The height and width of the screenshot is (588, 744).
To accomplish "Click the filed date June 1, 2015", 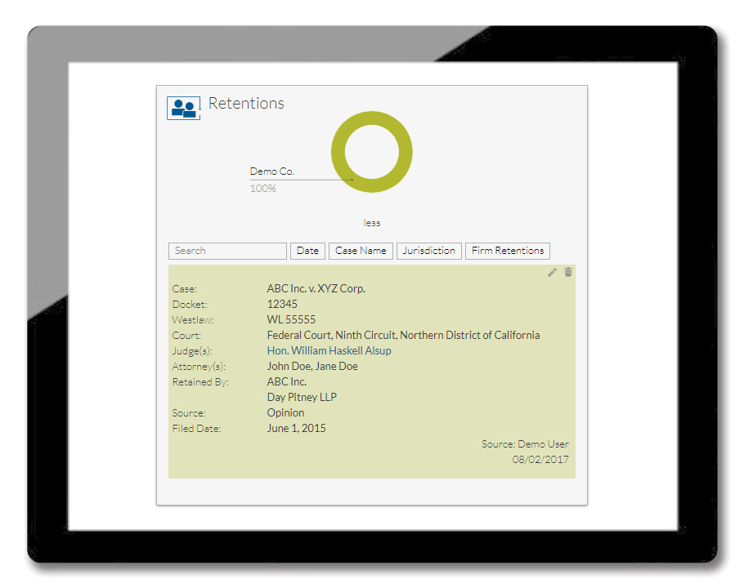I will [x=296, y=428].
